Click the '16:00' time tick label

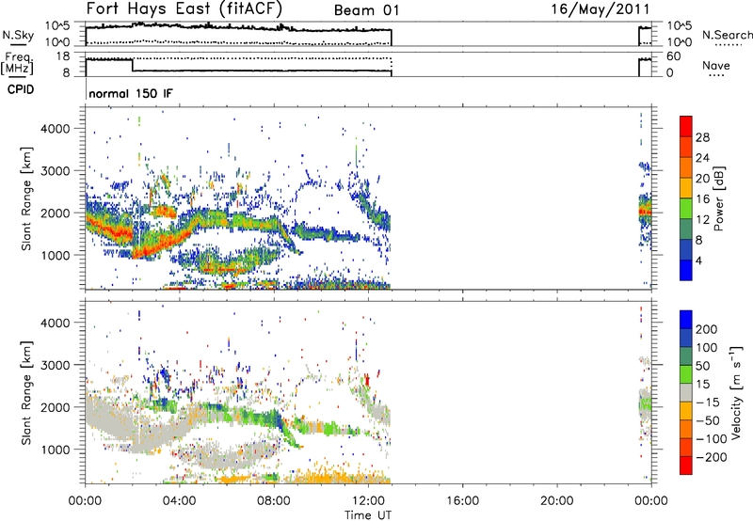pos(462,501)
